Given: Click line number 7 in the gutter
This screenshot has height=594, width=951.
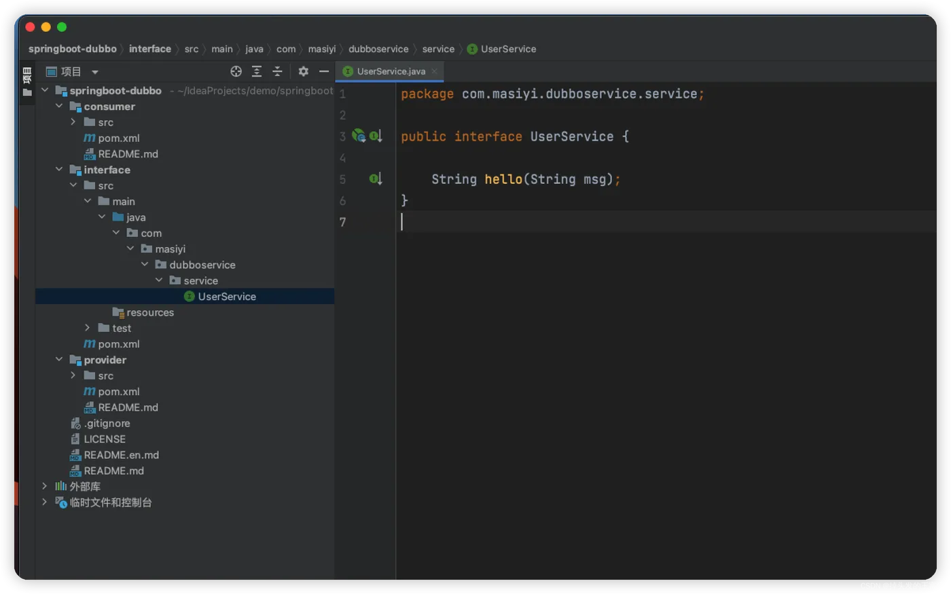Looking at the screenshot, I should click(x=342, y=222).
